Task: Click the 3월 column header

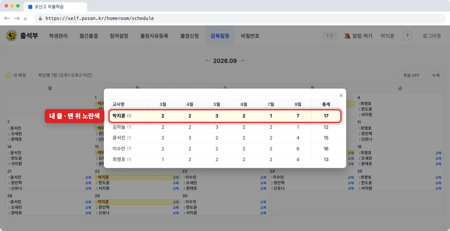Action: (163, 104)
